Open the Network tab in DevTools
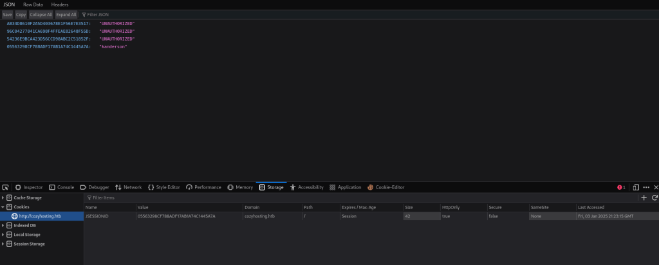The height and width of the screenshot is (265, 659). pyautogui.click(x=128, y=187)
